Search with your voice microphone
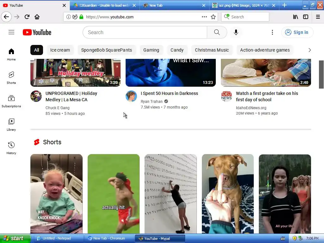 pos(236,32)
